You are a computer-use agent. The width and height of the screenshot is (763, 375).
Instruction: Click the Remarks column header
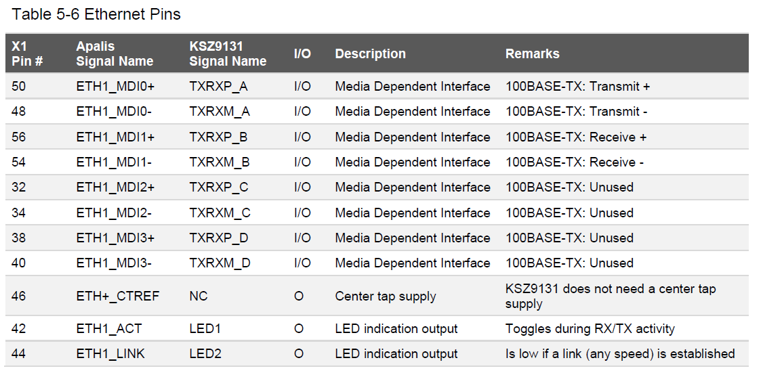pos(533,54)
